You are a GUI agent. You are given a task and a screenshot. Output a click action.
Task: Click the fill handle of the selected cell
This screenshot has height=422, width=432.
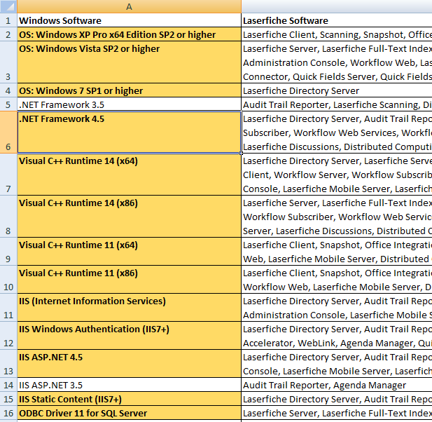coord(241,153)
